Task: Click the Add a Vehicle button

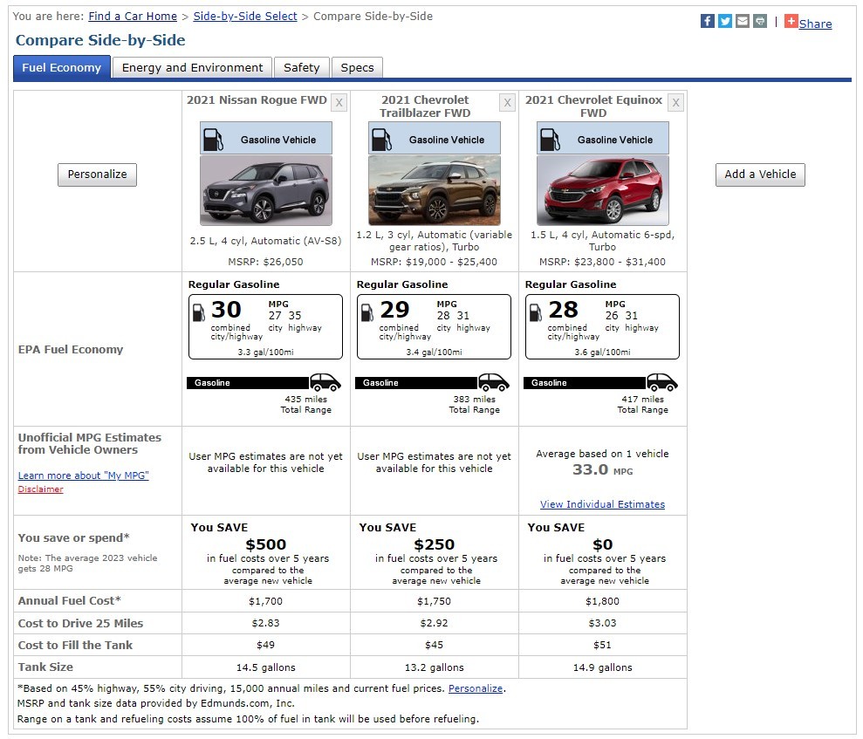Action: (x=760, y=174)
